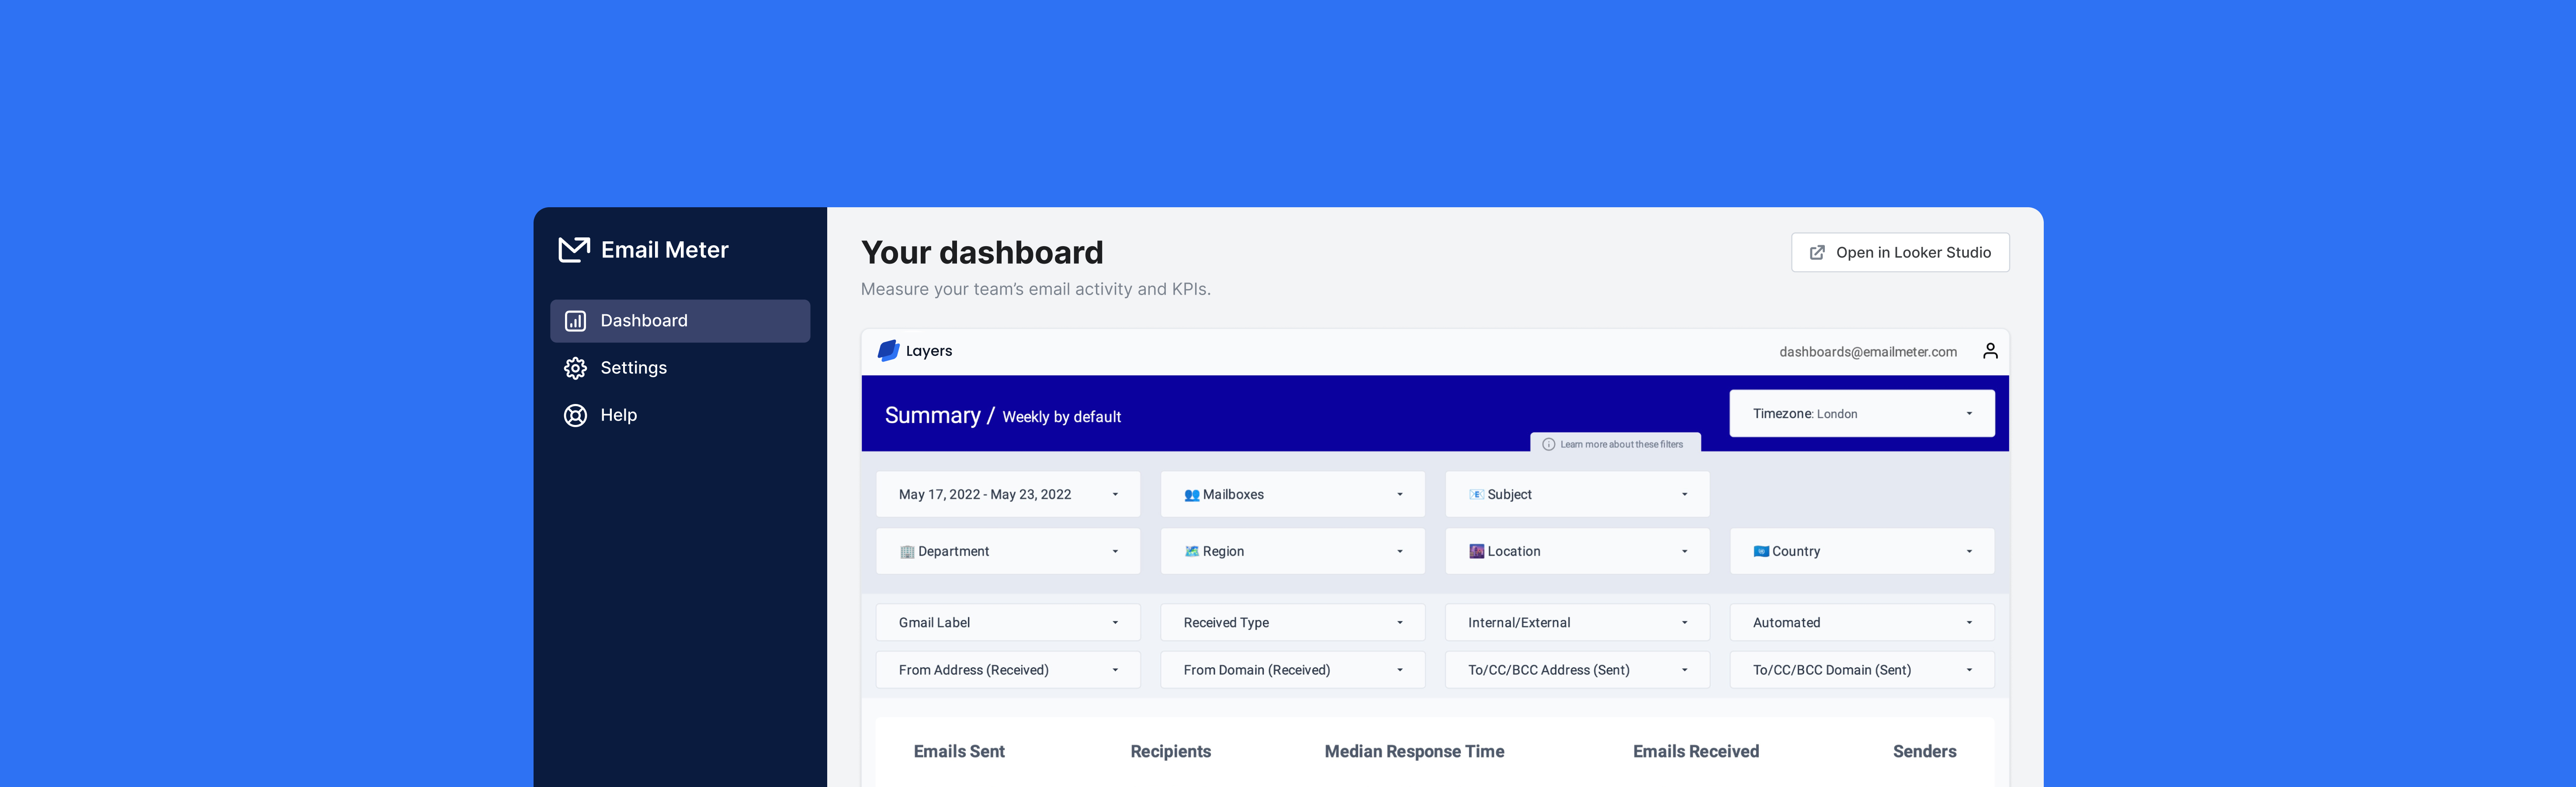
Task: Click the Help lifebuoy icon
Action: [575, 415]
